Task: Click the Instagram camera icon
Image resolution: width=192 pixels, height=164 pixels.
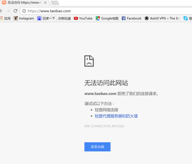Action: click(15, 18)
